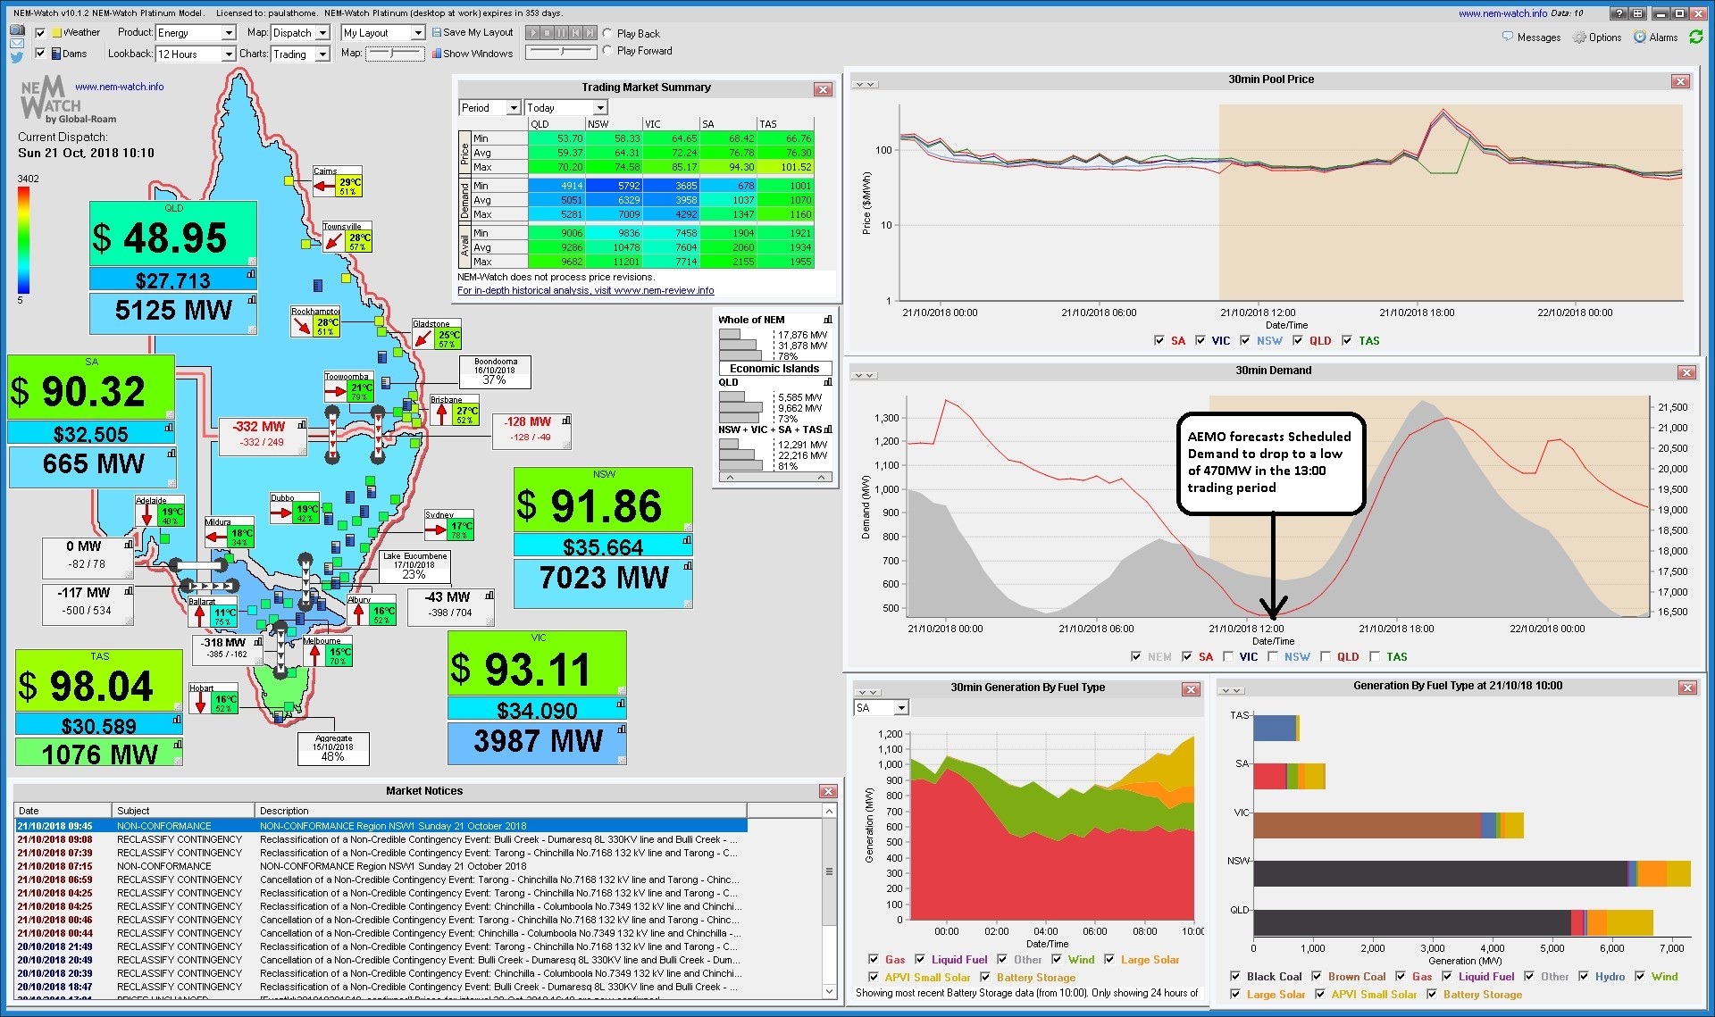This screenshot has width=1715, height=1017.
Task: Toggle the Dams checkbox
Action: [x=40, y=53]
